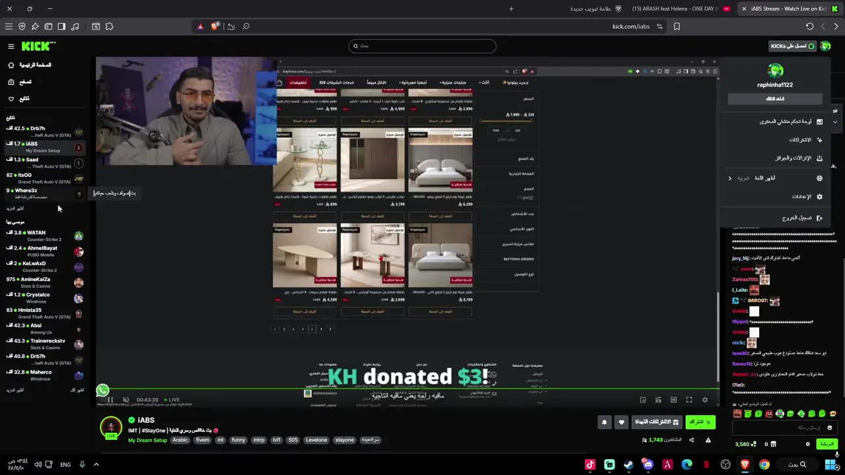Open Maherco Windrose channel
The image size is (845, 475).
coord(44,375)
